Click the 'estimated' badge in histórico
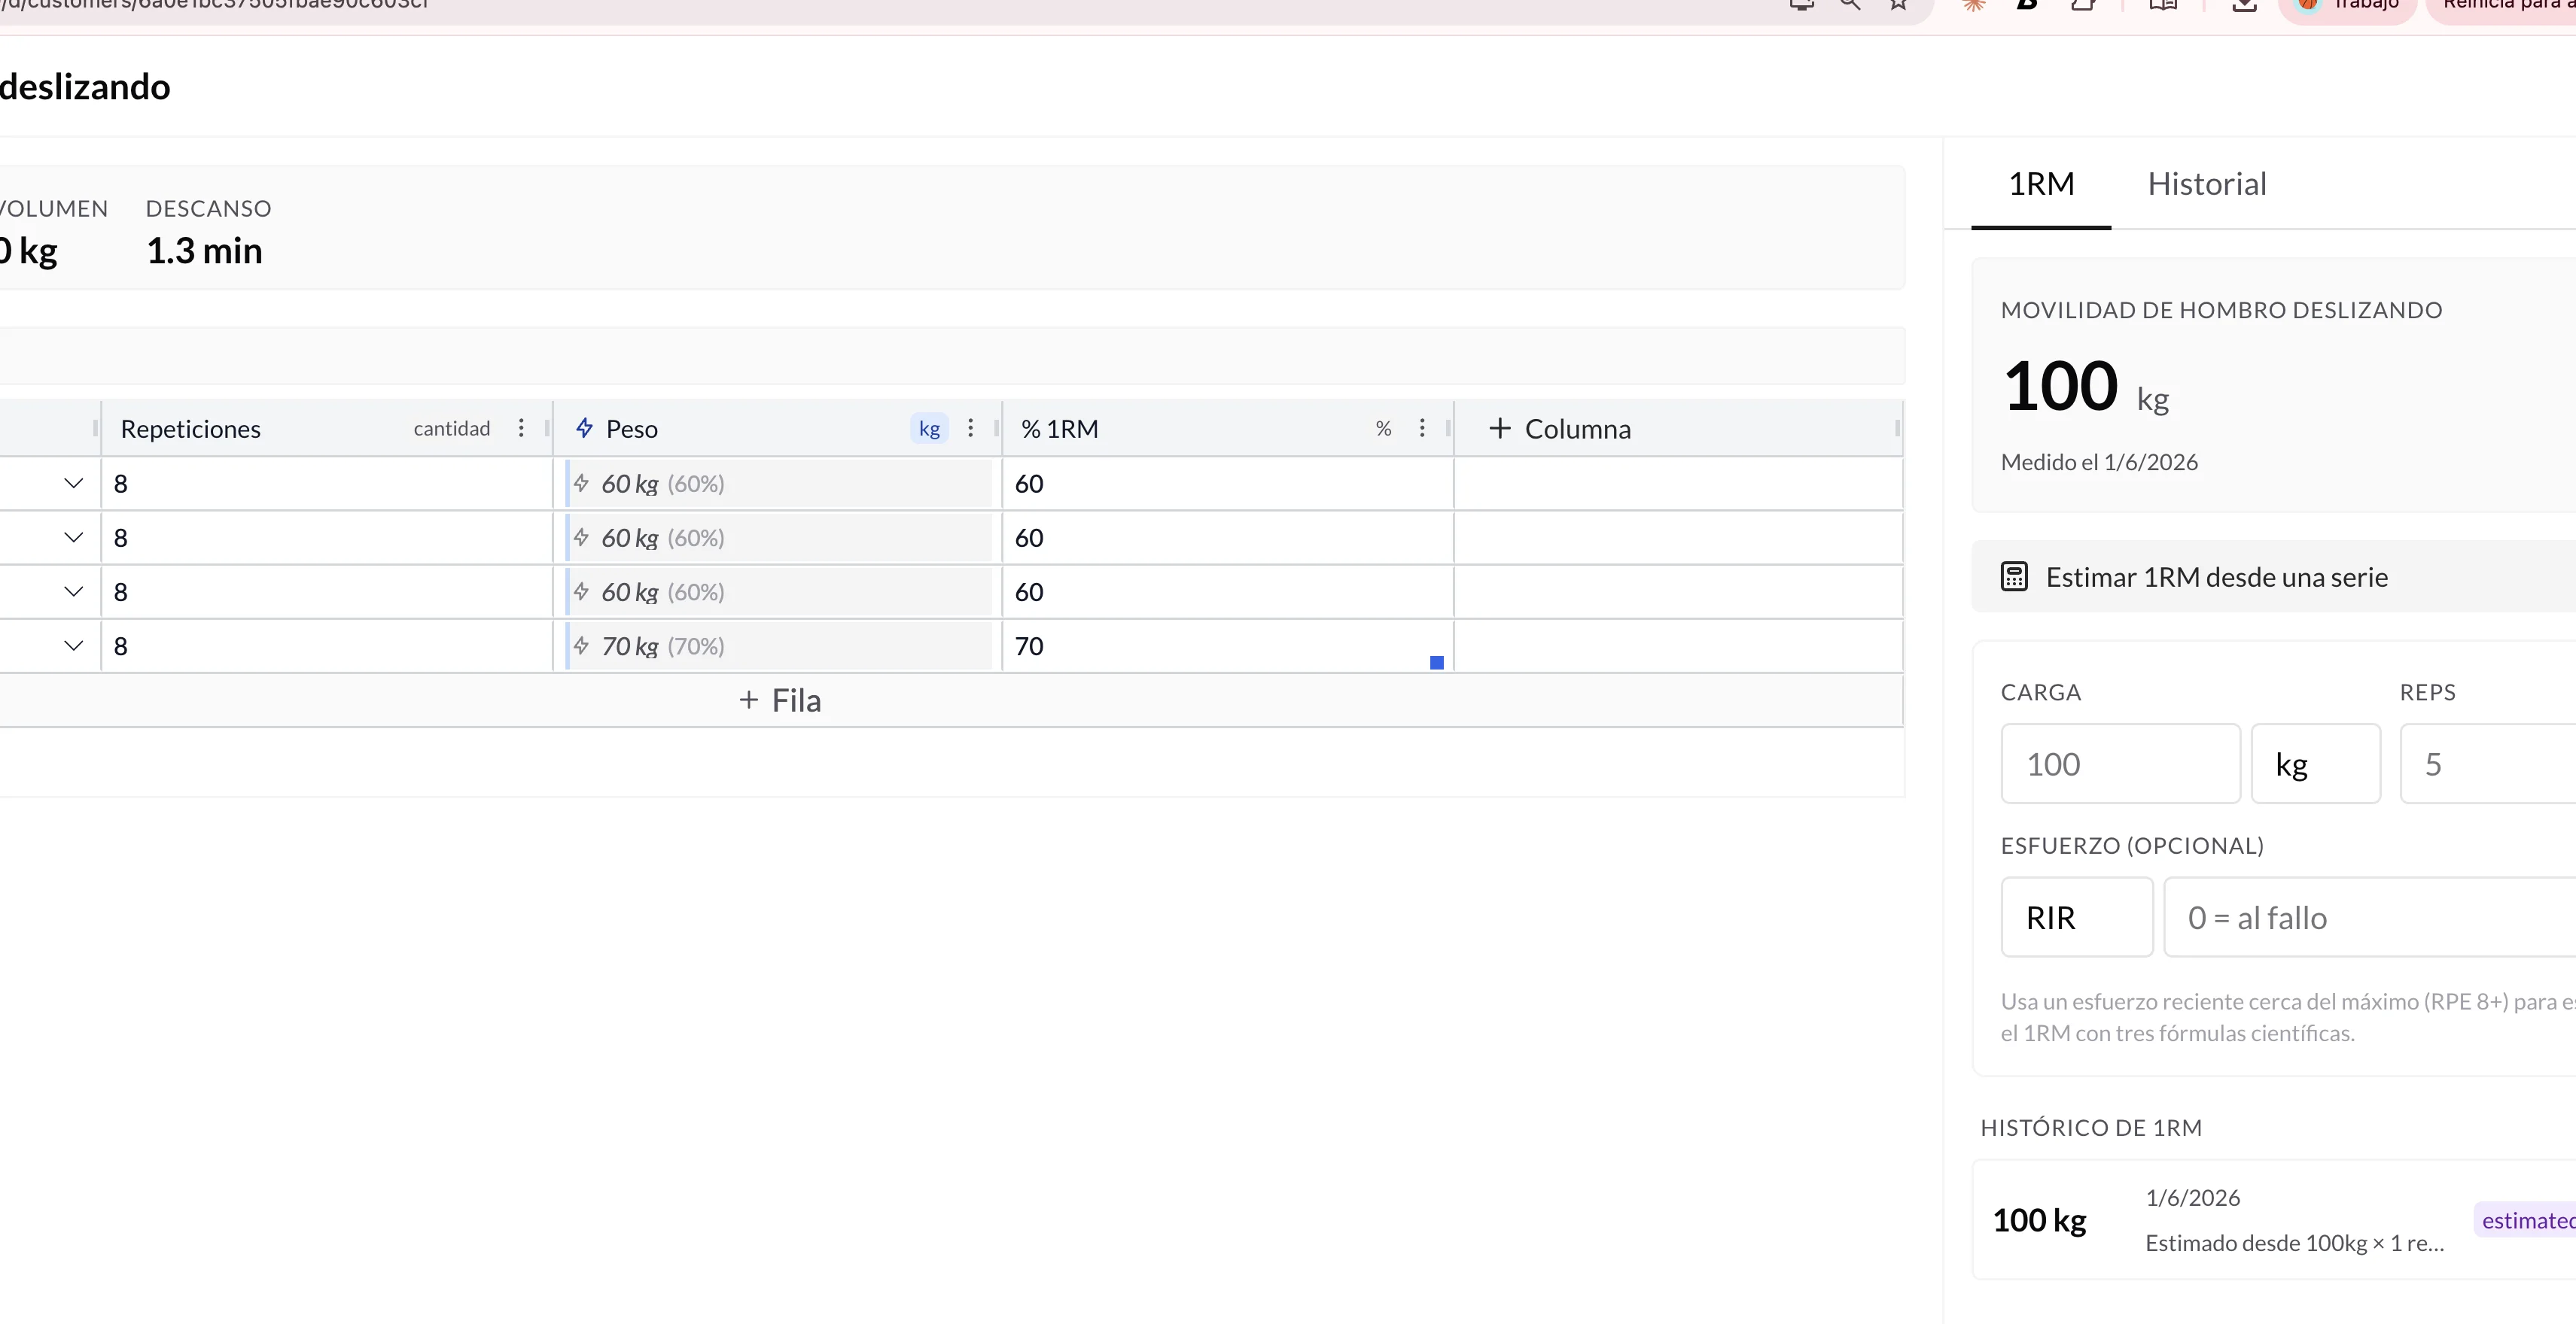This screenshot has width=2576, height=1324. 2526,1220
